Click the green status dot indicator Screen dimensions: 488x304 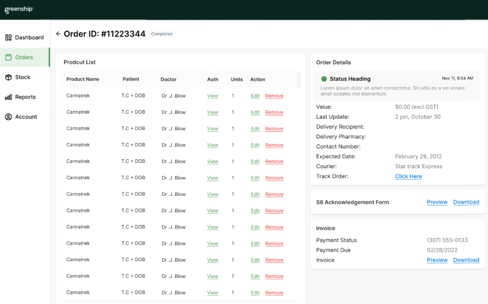click(324, 79)
